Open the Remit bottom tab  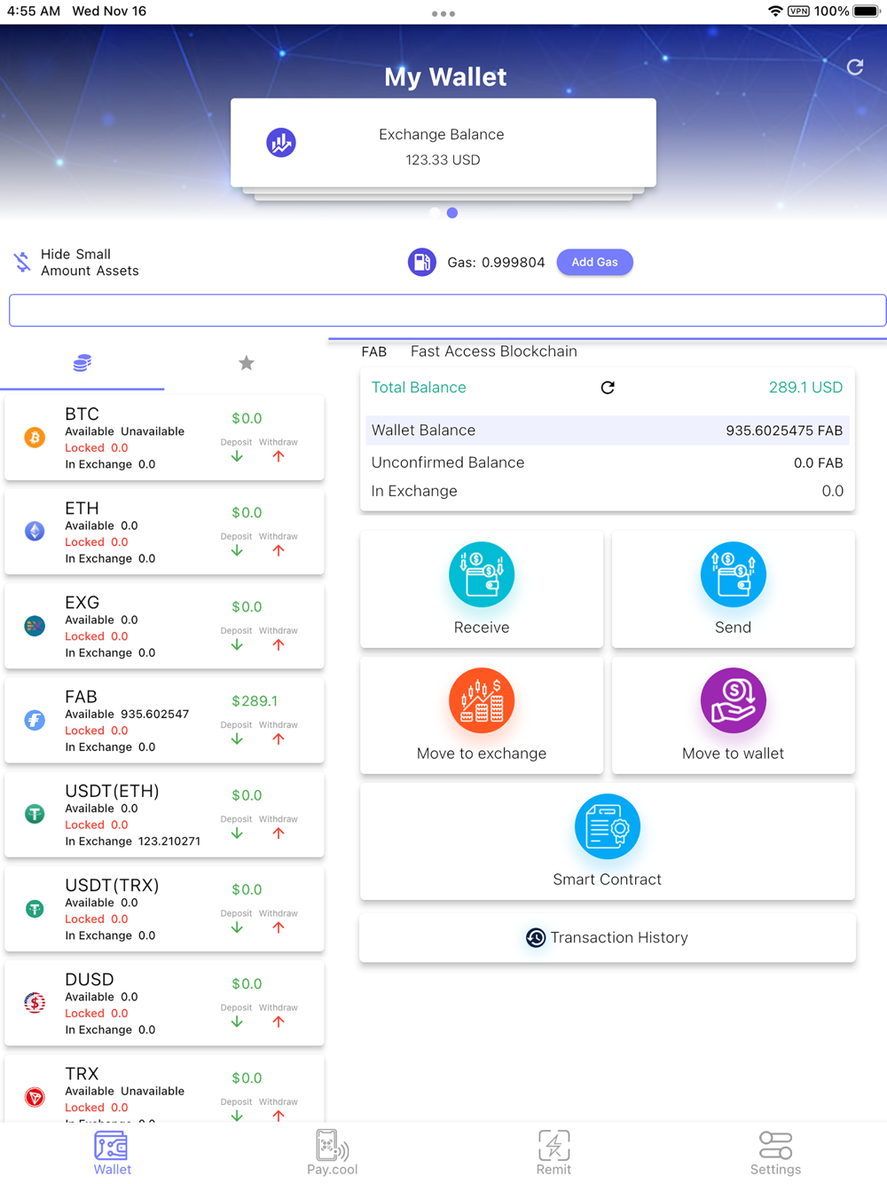click(553, 1153)
